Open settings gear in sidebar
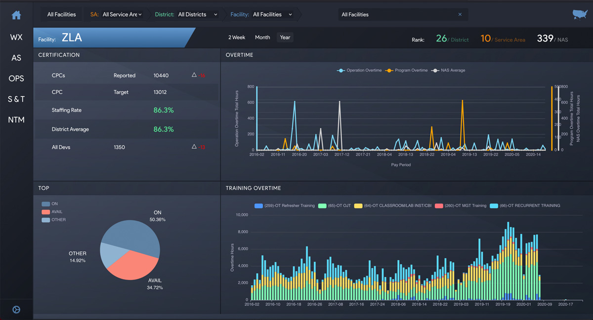 coord(16,310)
